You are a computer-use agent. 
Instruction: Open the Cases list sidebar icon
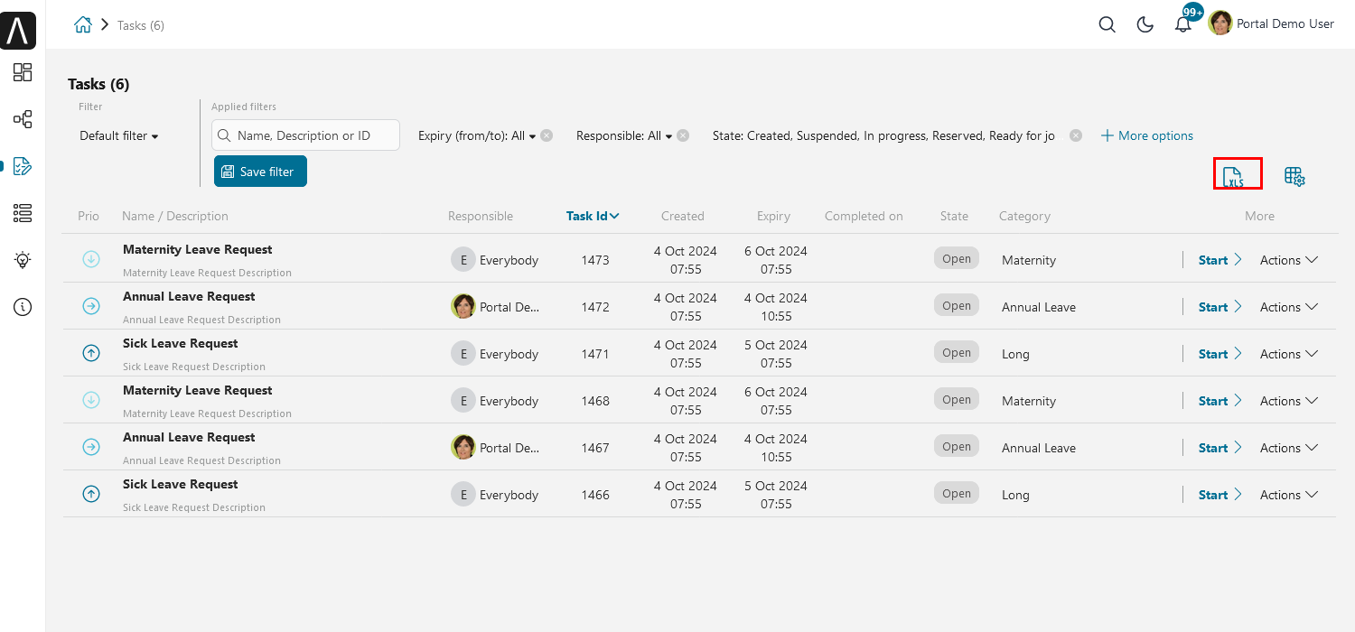pyautogui.click(x=23, y=213)
